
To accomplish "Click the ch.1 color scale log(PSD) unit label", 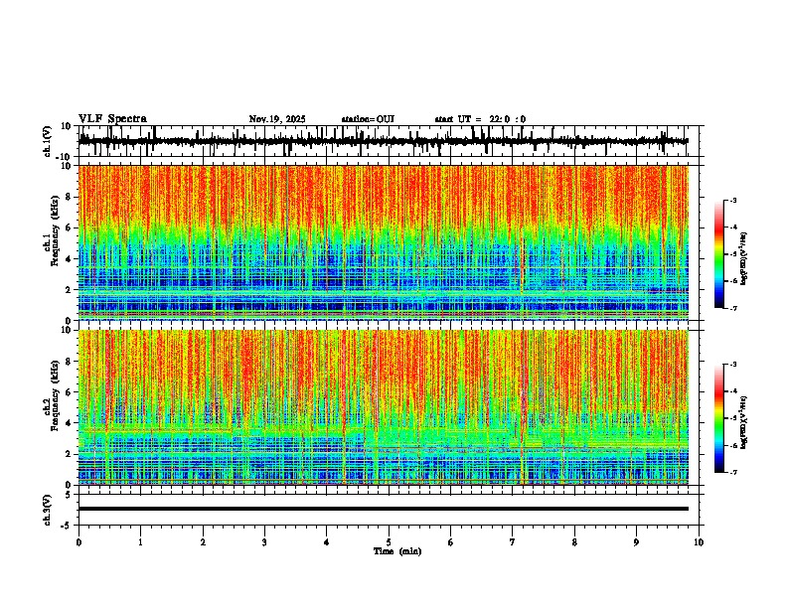I will 744,258.
